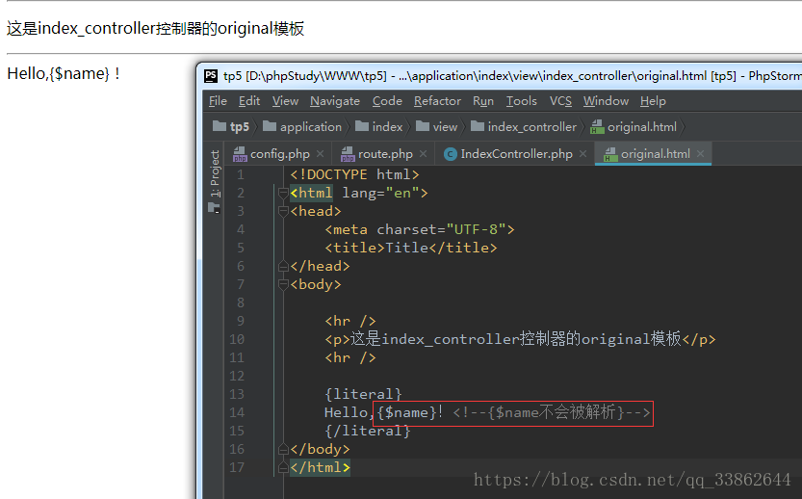Click the fold end marker at line 16
Screen dimensions: 802x499
coord(283,449)
